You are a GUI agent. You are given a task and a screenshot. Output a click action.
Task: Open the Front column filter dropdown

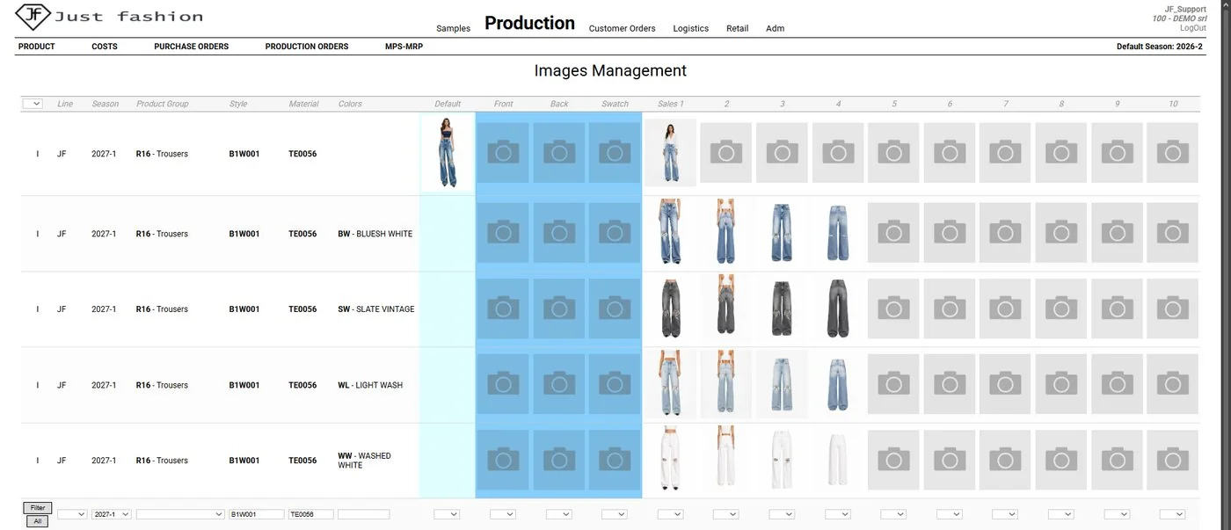(503, 514)
